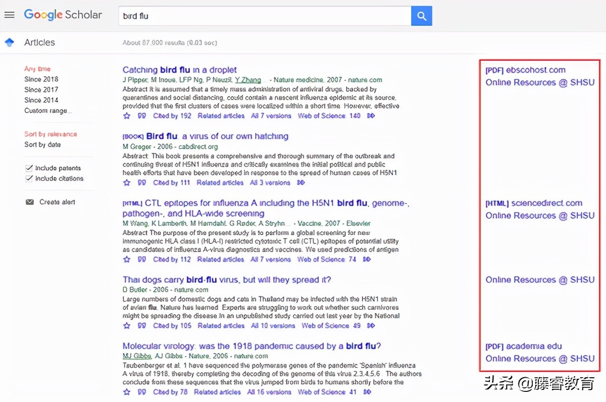606x402 pixels.
Task: Open Online Resources @ SHSU under sciencedirect.com
Action: [540, 216]
